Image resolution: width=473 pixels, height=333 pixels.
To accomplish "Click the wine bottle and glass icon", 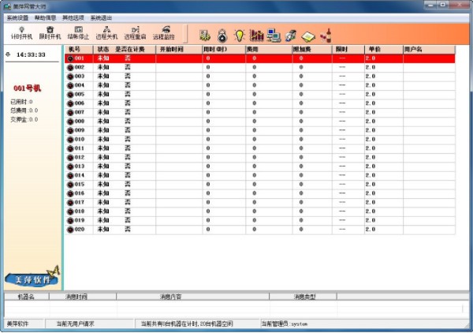I will [x=326, y=36].
